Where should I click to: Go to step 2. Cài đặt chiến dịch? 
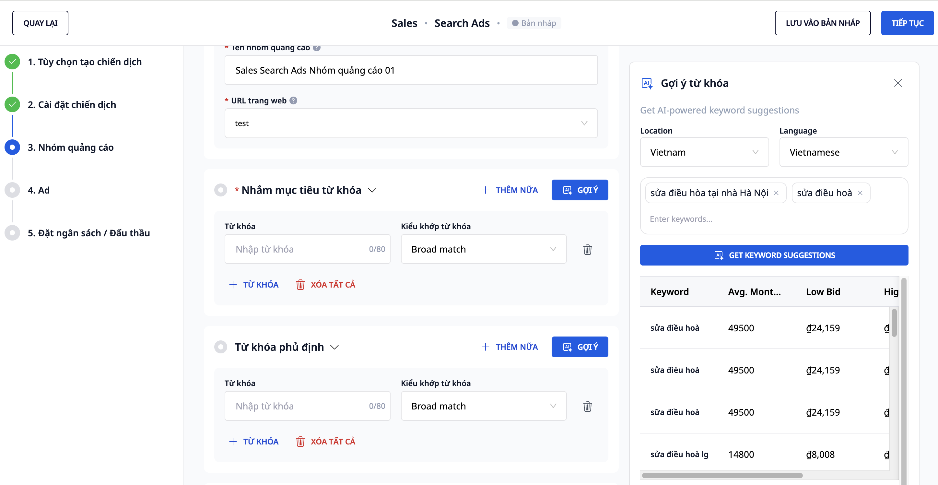pyautogui.click(x=72, y=104)
